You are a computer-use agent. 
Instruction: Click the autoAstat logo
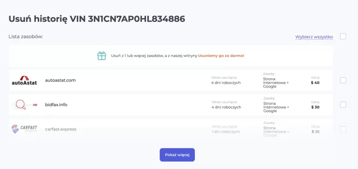[24, 80]
